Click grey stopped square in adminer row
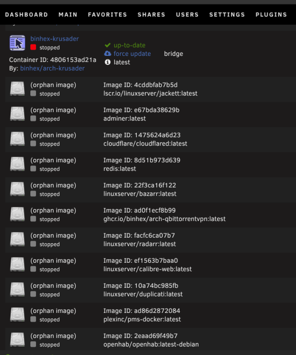The height and width of the screenshot is (355, 296). pos(33,118)
